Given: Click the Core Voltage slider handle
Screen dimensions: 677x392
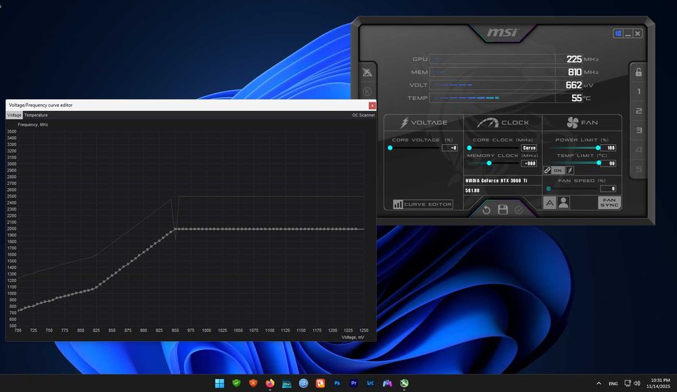Looking at the screenshot, I should pos(390,148).
